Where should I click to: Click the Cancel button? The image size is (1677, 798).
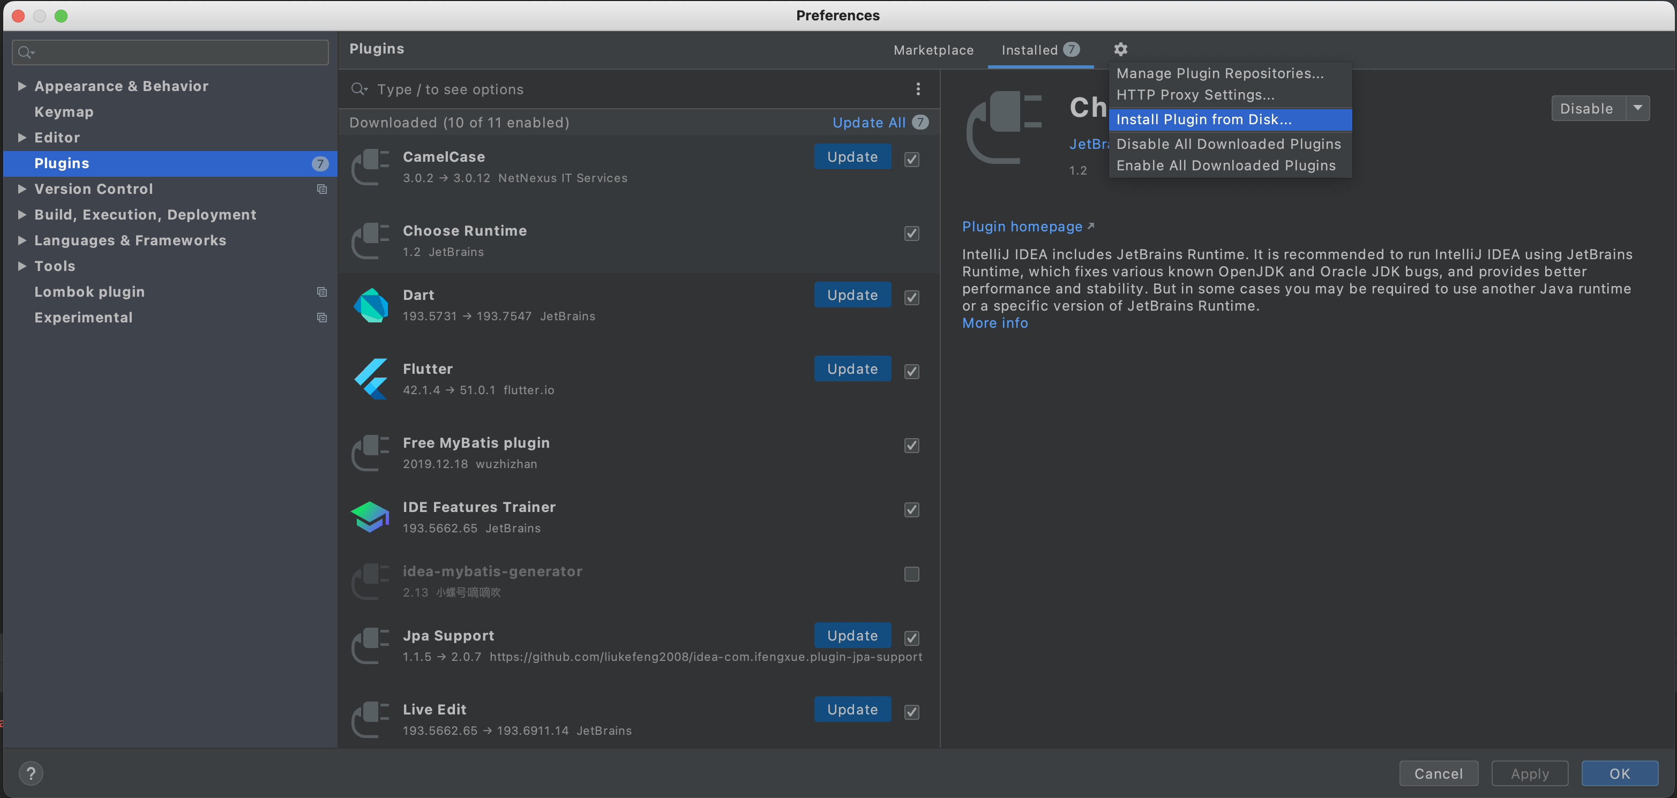click(1438, 773)
